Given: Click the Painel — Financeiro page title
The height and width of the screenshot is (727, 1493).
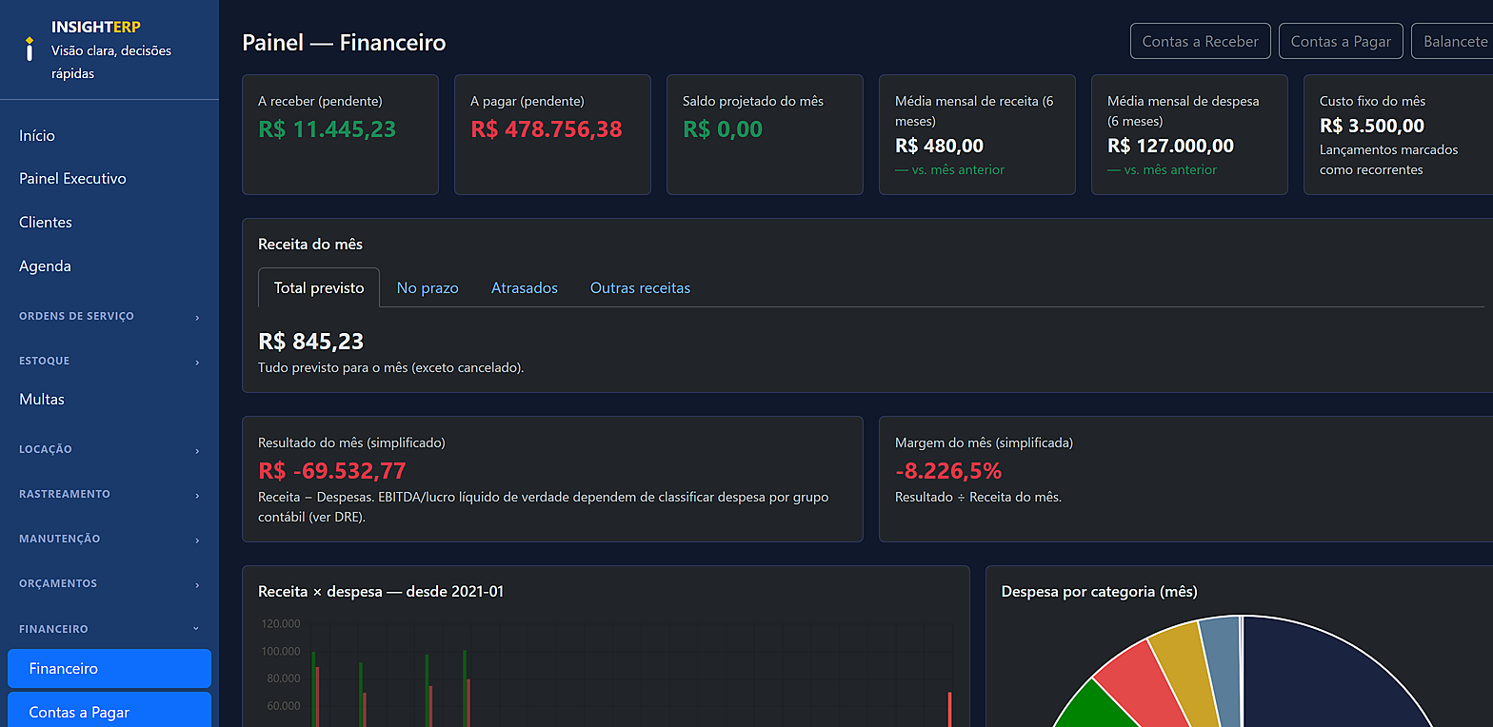Looking at the screenshot, I should click(344, 43).
